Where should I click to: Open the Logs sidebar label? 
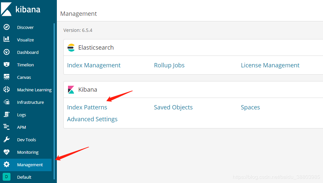pyautogui.click(x=22, y=115)
